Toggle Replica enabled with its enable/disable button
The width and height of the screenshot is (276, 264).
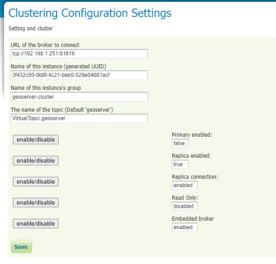click(x=36, y=161)
